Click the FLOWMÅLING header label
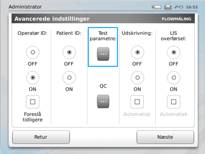 point(176,19)
